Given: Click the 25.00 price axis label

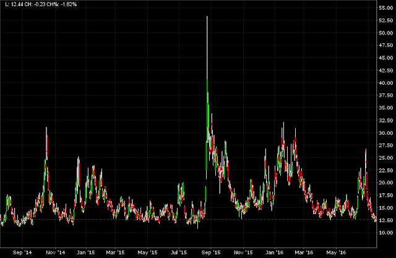Looking at the screenshot, I should (x=386, y=158).
